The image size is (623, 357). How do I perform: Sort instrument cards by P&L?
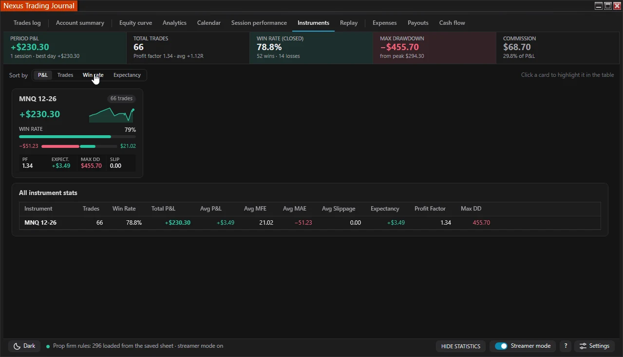click(43, 75)
